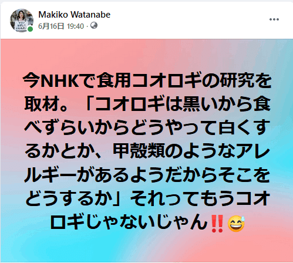Click the post line starting べずらいからどうやって
This screenshot has width=293, height=263.
(x=147, y=127)
